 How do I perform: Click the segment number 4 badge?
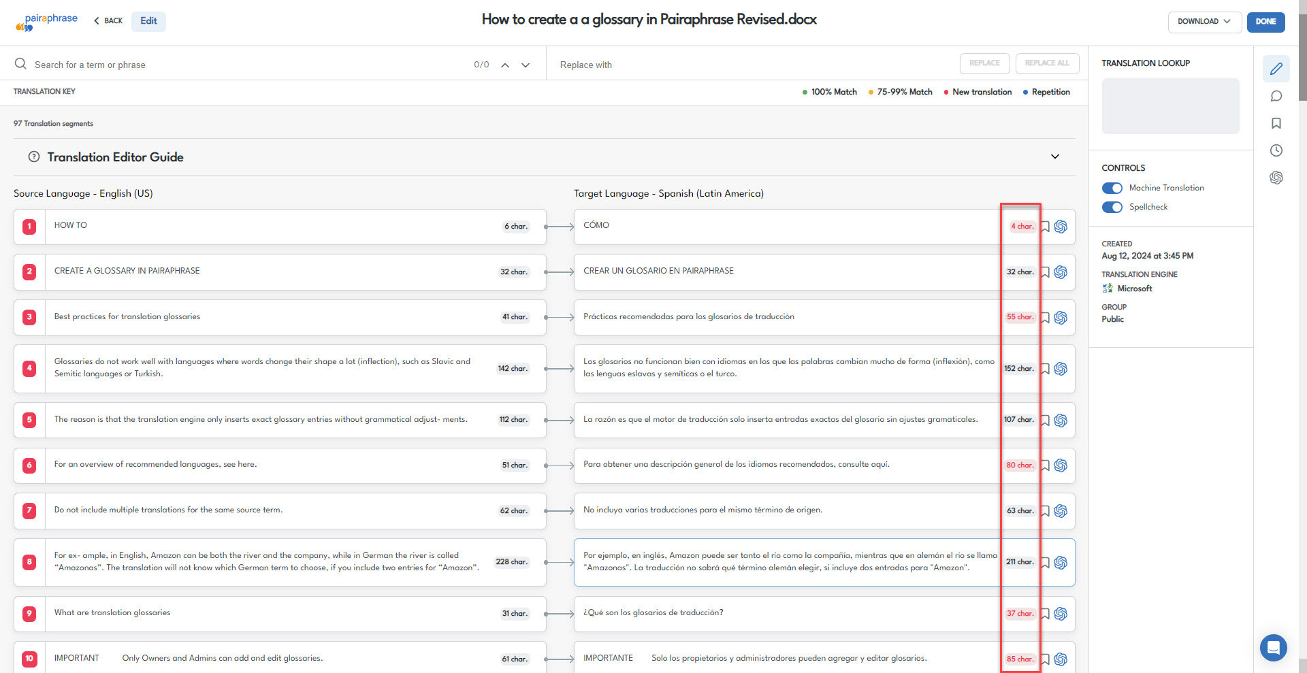(29, 368)
